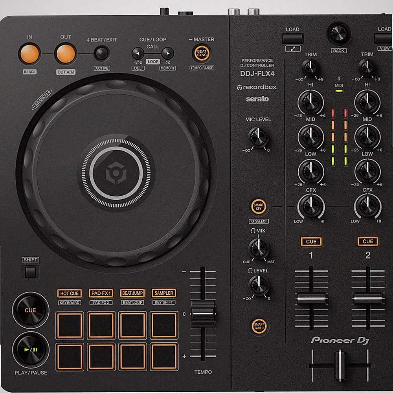Click the KEYBOARD label under HOT CUE
The image size is (393, 393).
[70, 303]
